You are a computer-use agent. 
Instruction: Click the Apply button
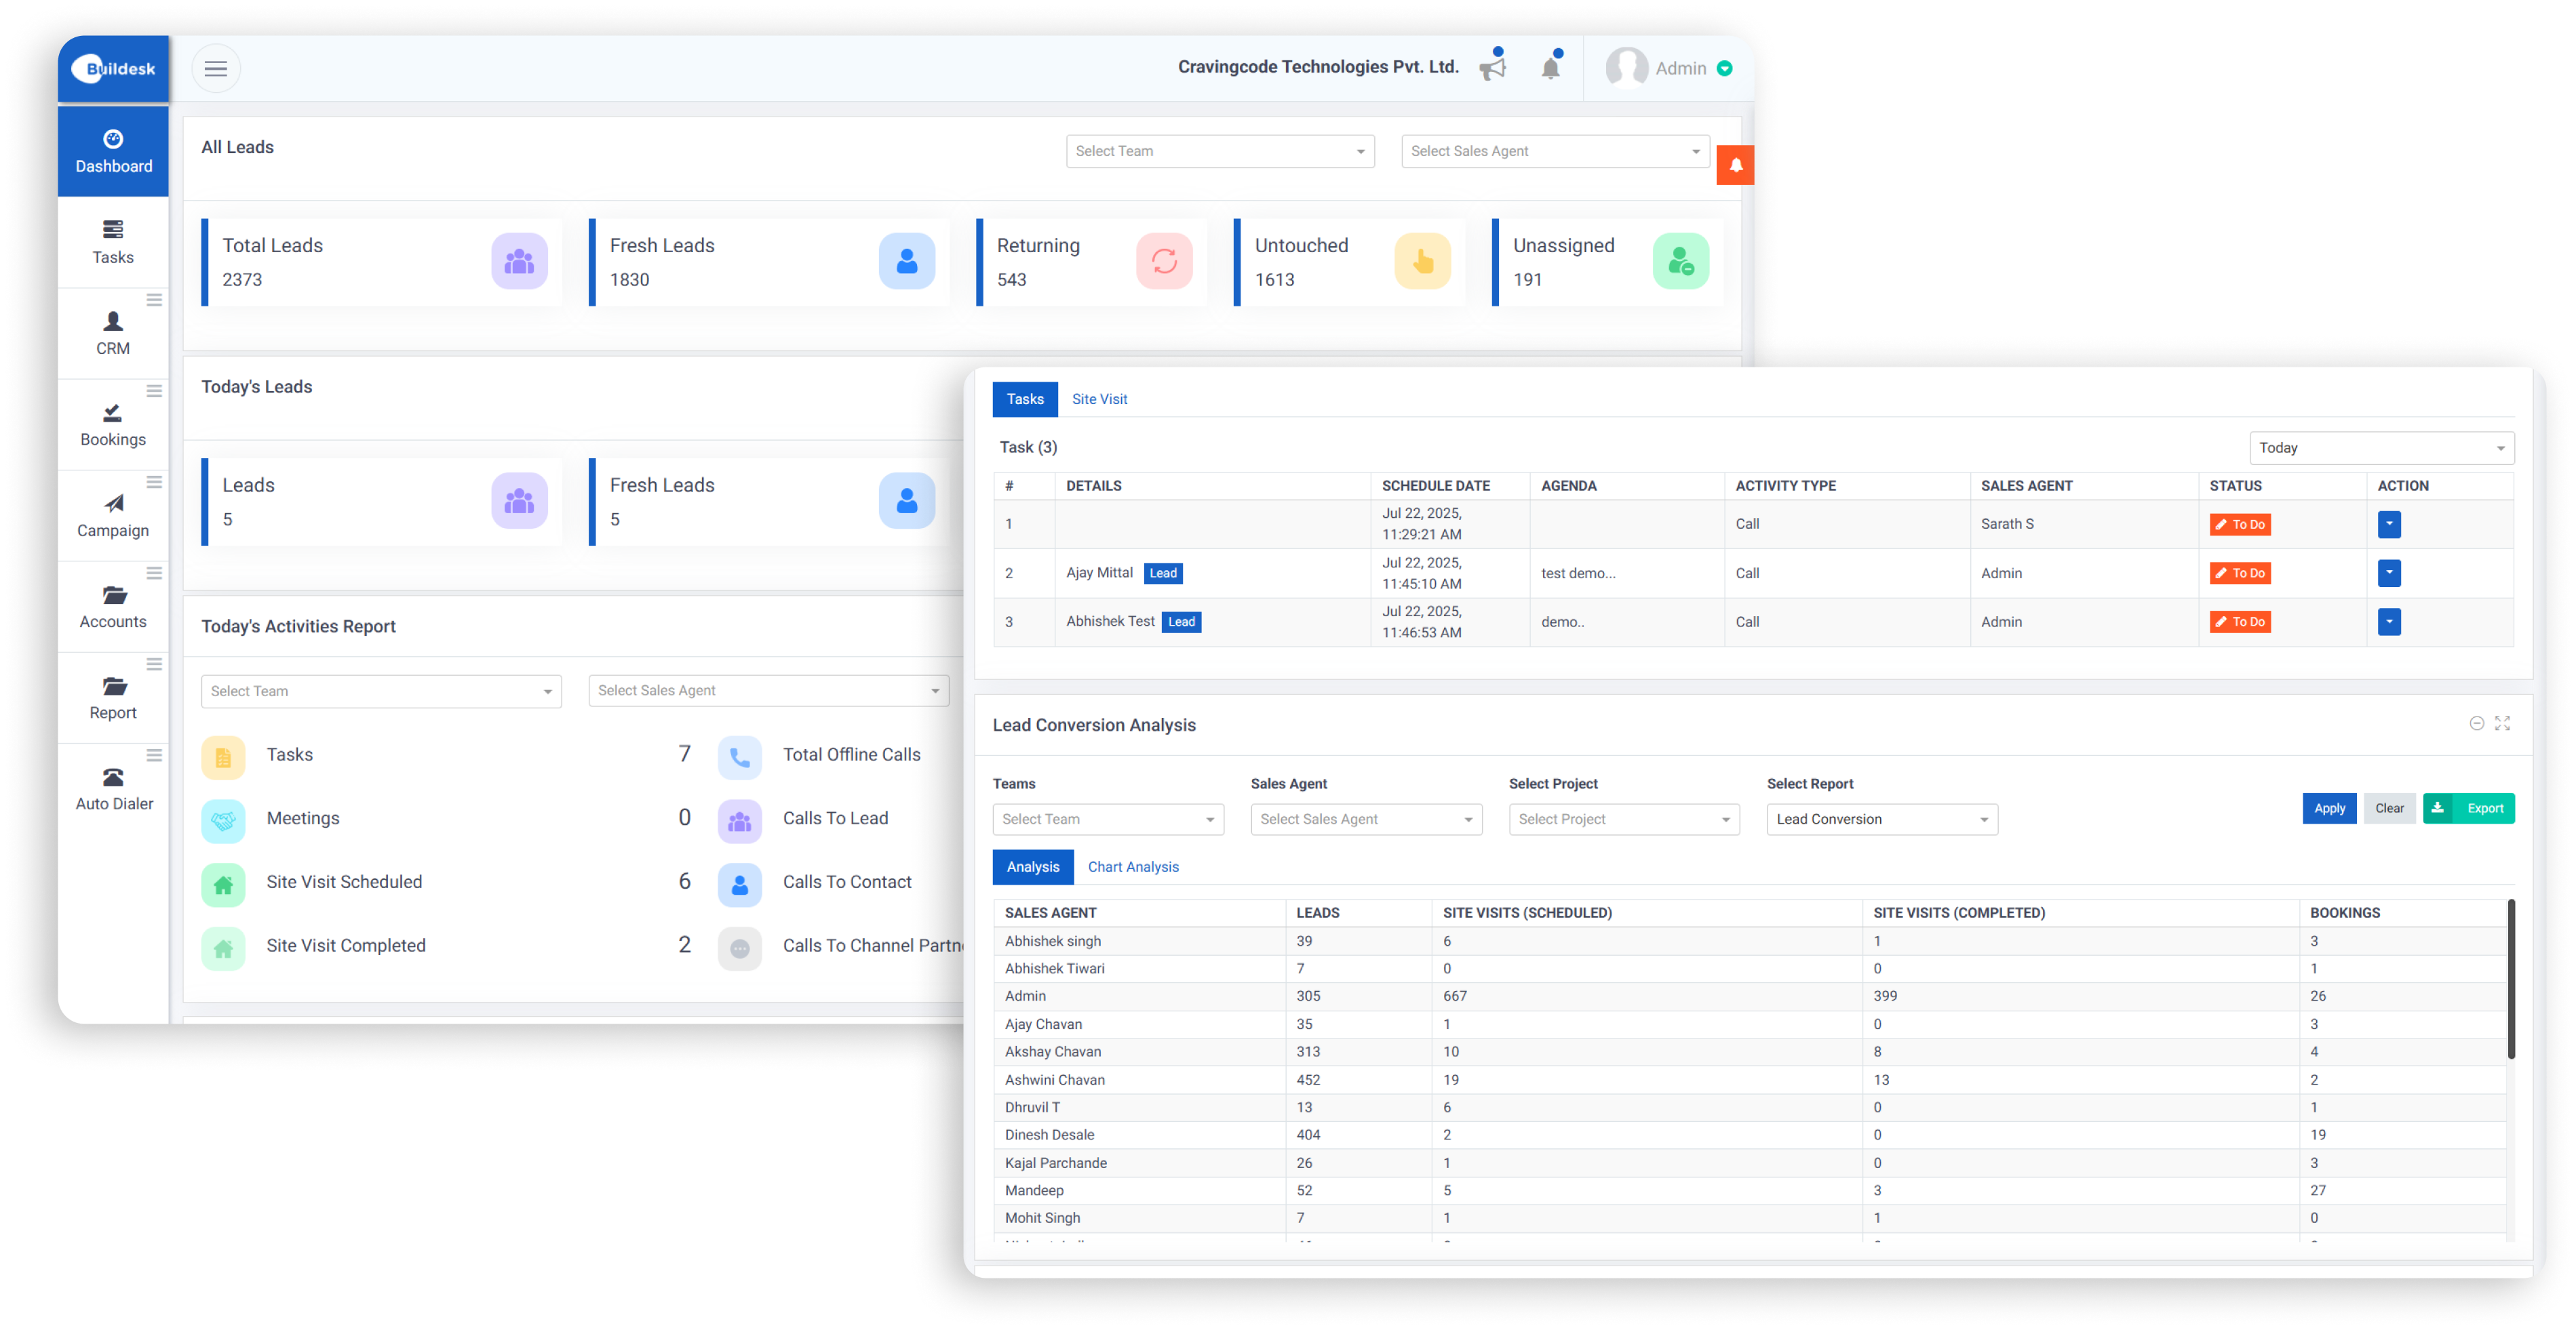pyautogui.click(x=2329, y=809)
